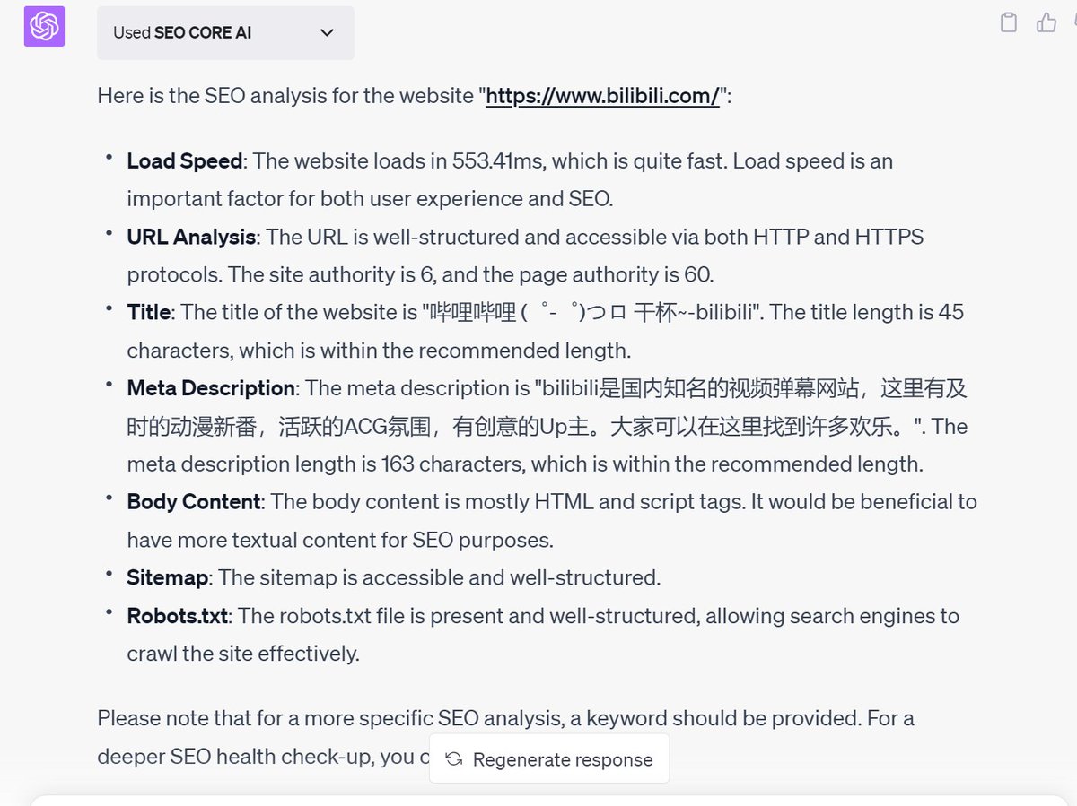This screenshot has height=806, width=1077.
Task: Click the Title bold heading
Action: tap(149, 312)
